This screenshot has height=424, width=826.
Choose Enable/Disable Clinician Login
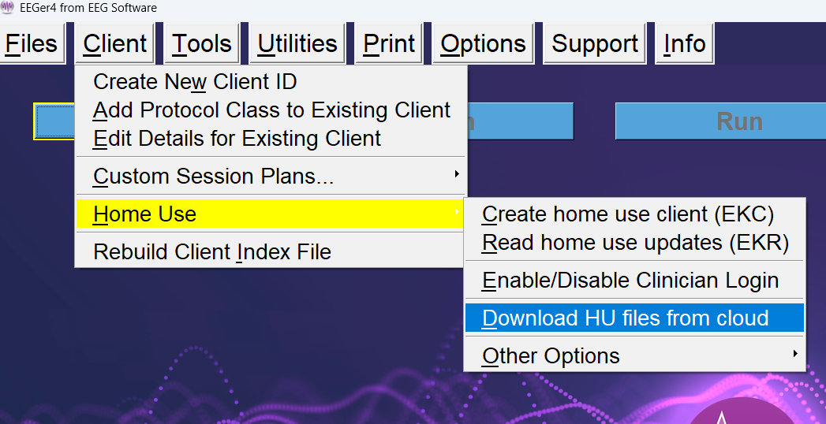point(634,280)
